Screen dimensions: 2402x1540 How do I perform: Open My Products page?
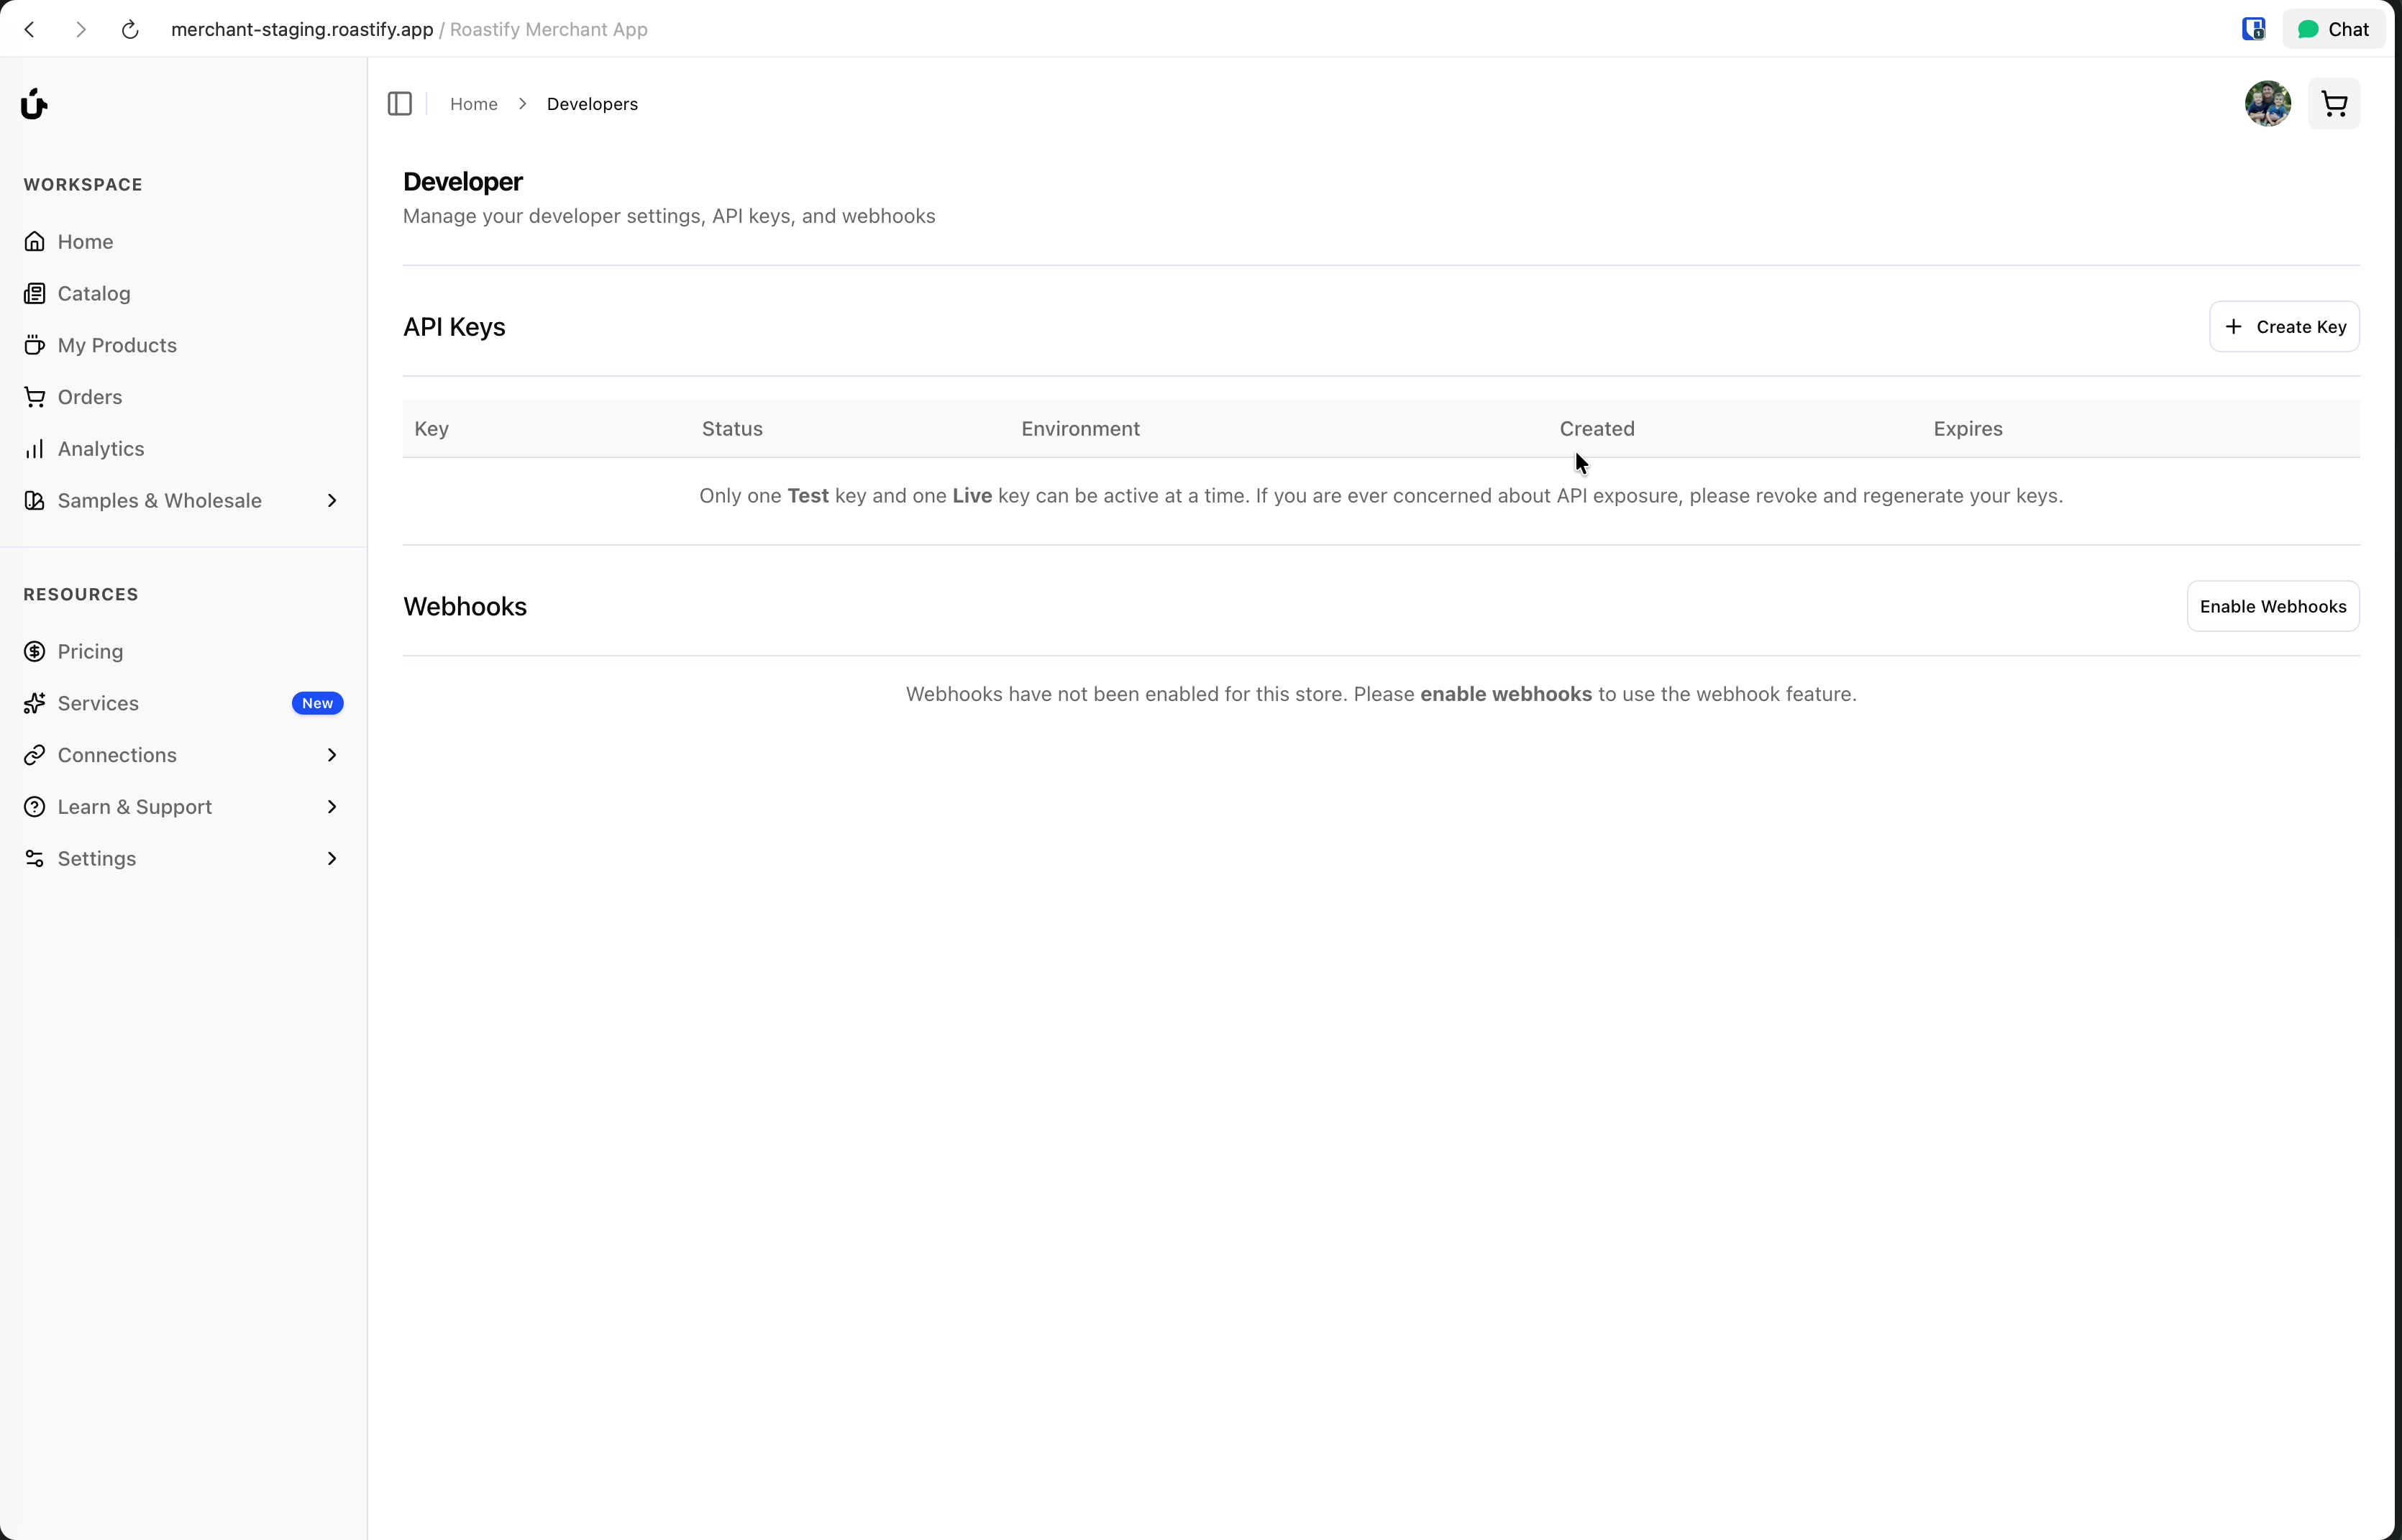(x=117, y=346)
